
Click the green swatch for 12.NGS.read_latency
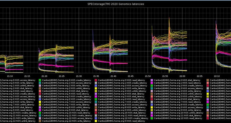tap(152, 118)
